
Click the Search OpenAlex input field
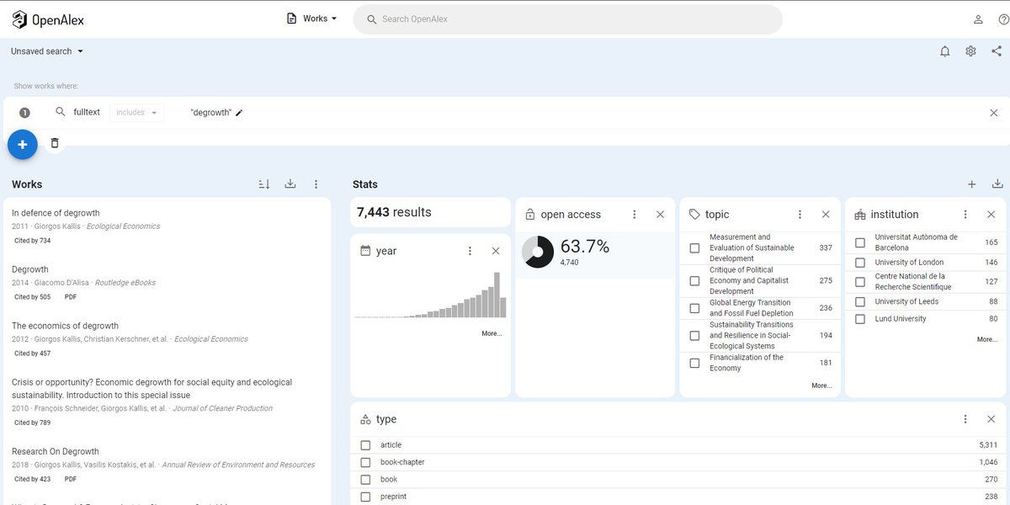click(568, 19)
